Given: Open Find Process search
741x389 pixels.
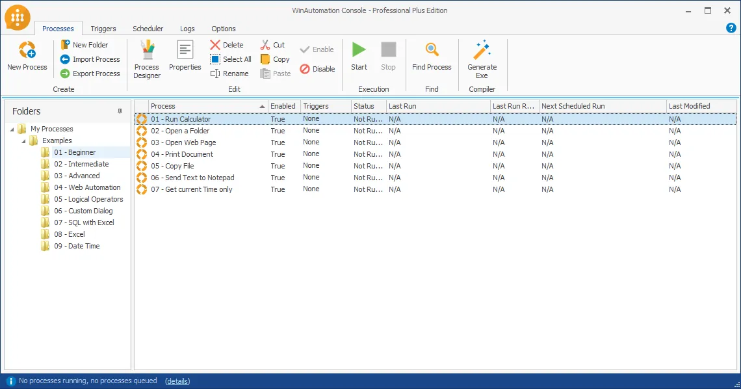Looking at the screenshot, I should pyautogui.click(x=432, y=56).
